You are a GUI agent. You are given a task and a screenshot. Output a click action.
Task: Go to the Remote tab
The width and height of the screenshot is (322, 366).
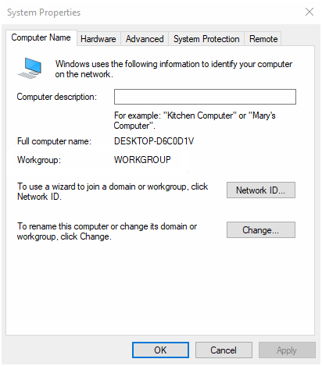click(263, 39)
